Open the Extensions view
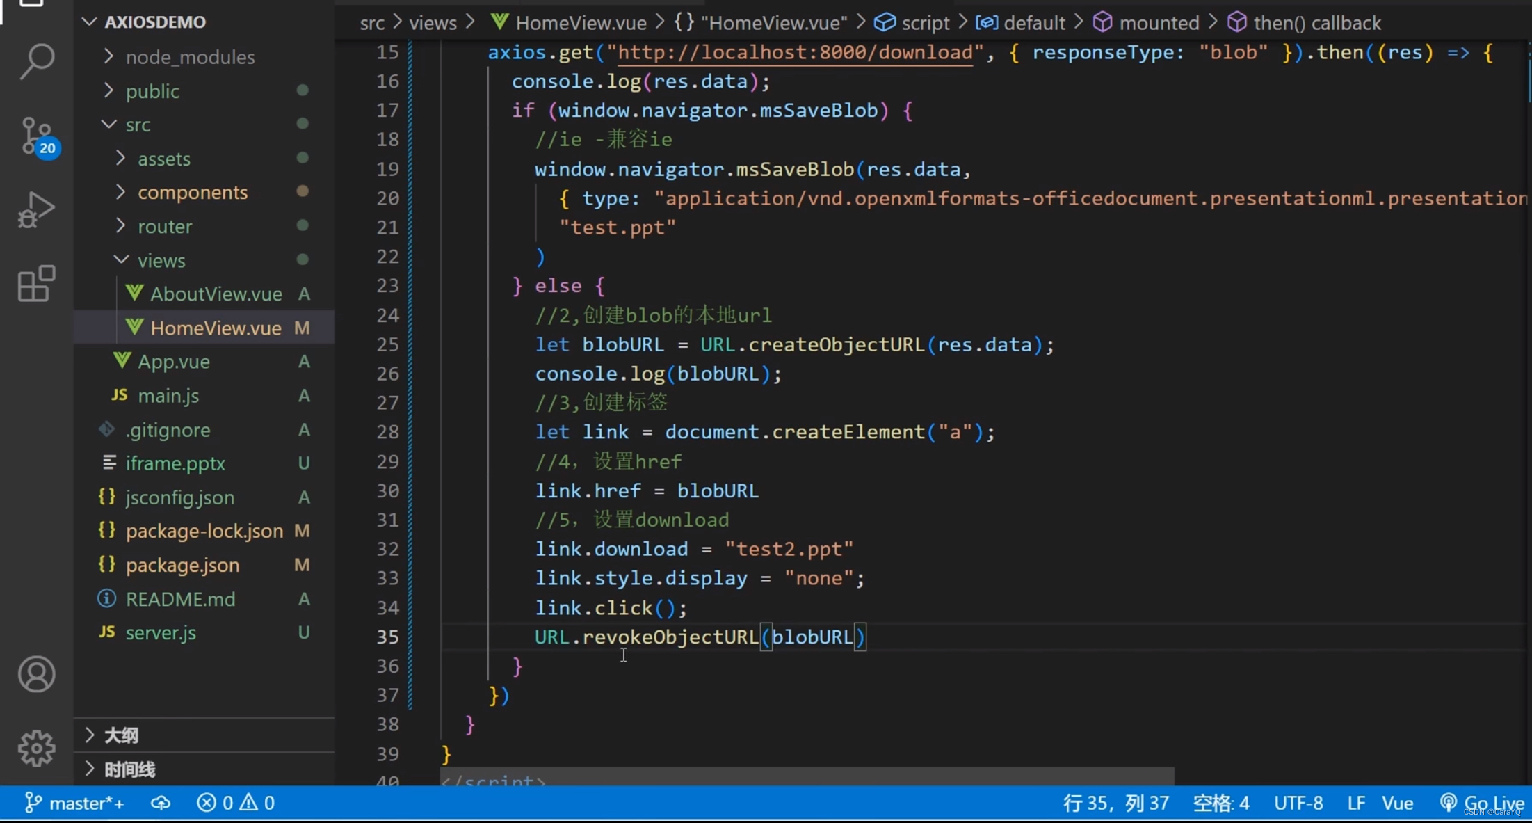The height and width of the screenshot is (823, 1532). point(36,283)
